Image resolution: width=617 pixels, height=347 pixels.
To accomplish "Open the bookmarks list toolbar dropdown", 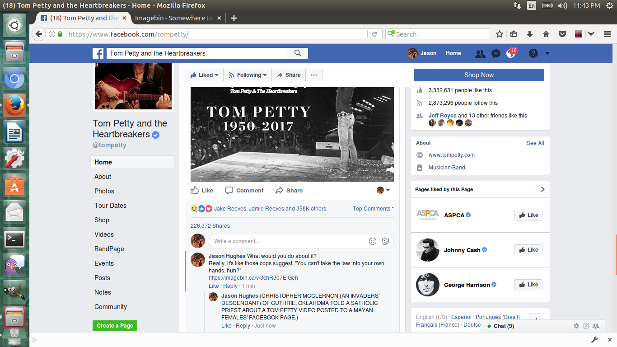I will 514,34.
